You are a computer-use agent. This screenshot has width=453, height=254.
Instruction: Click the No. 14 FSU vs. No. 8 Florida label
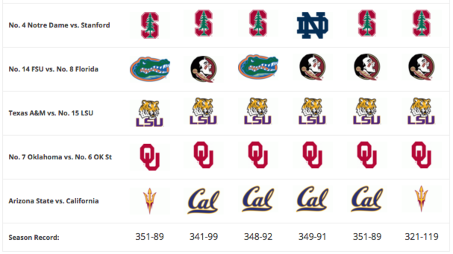click(53, 69)
